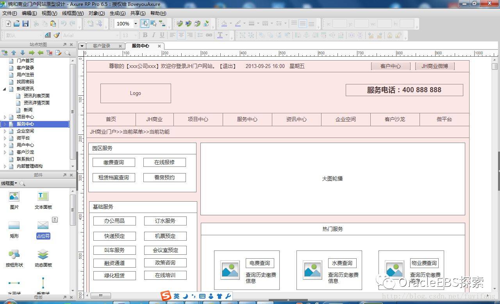Click the 电费查询 button under 热门服务

coord(260,263)
